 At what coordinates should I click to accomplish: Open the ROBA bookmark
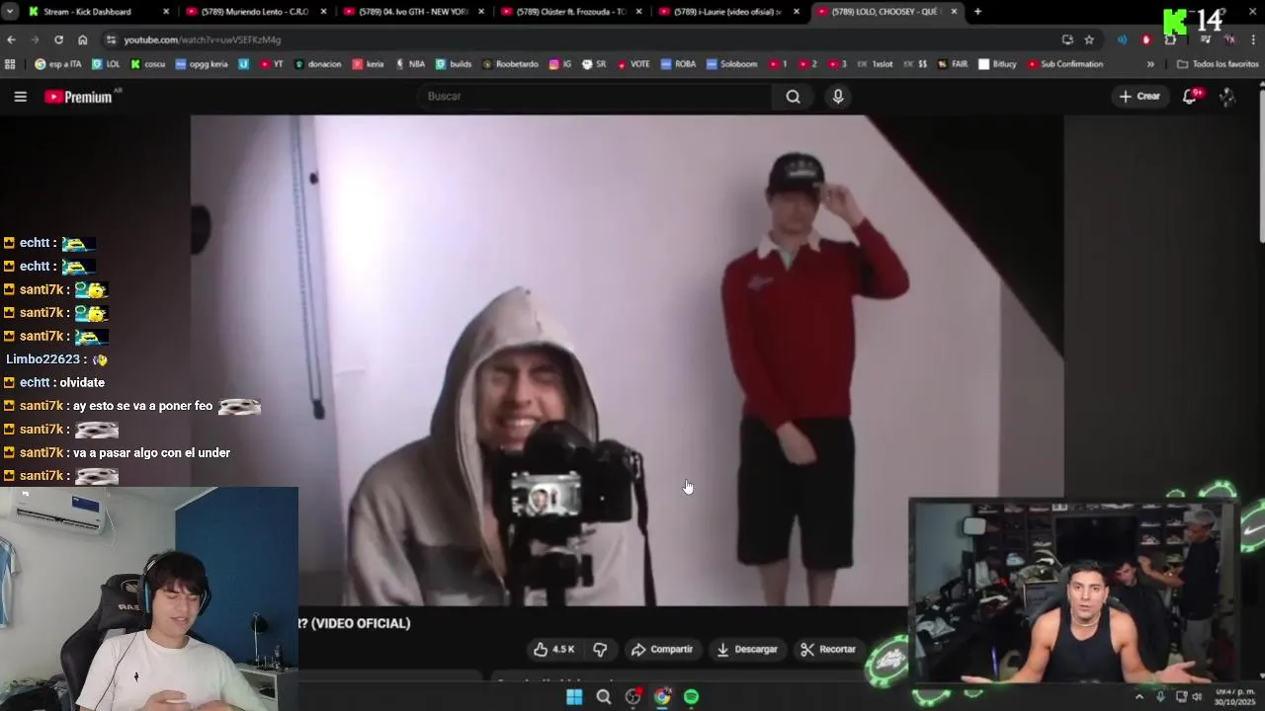tap(679, 64)
